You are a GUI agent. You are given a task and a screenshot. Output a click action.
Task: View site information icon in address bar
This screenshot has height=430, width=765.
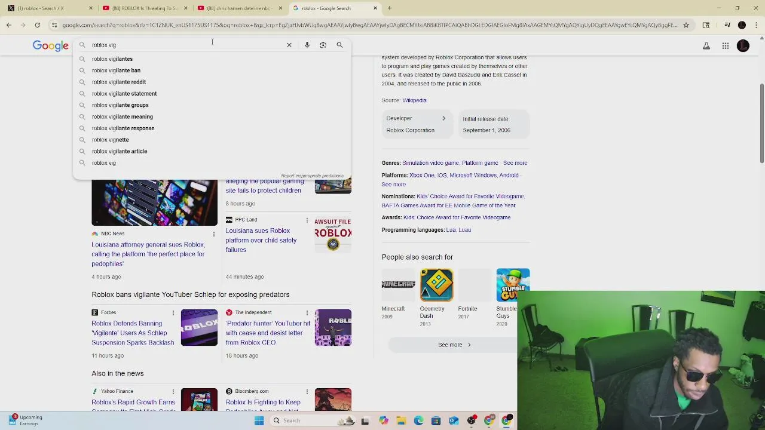54,25
